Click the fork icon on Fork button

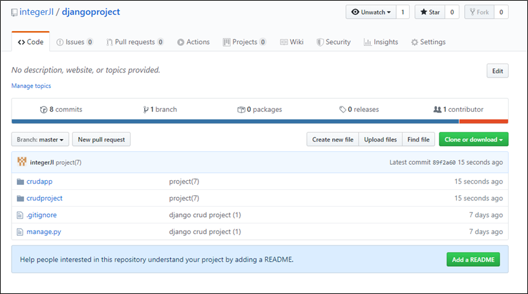point(472,12)
